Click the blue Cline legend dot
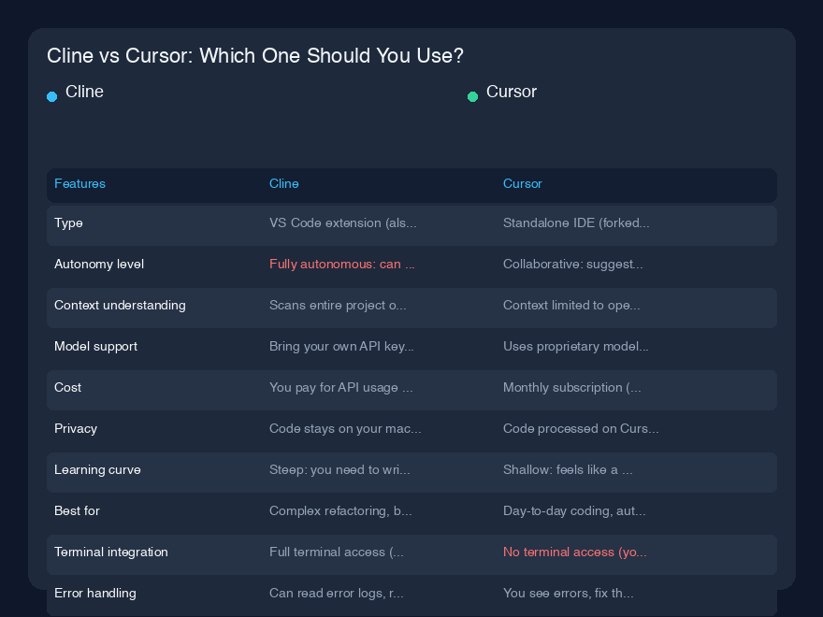 (52, 96)
